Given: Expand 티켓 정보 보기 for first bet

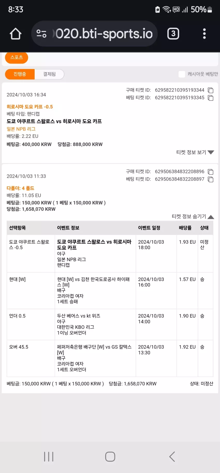Looking at the screenshot, I should click(x=195, y=152).
